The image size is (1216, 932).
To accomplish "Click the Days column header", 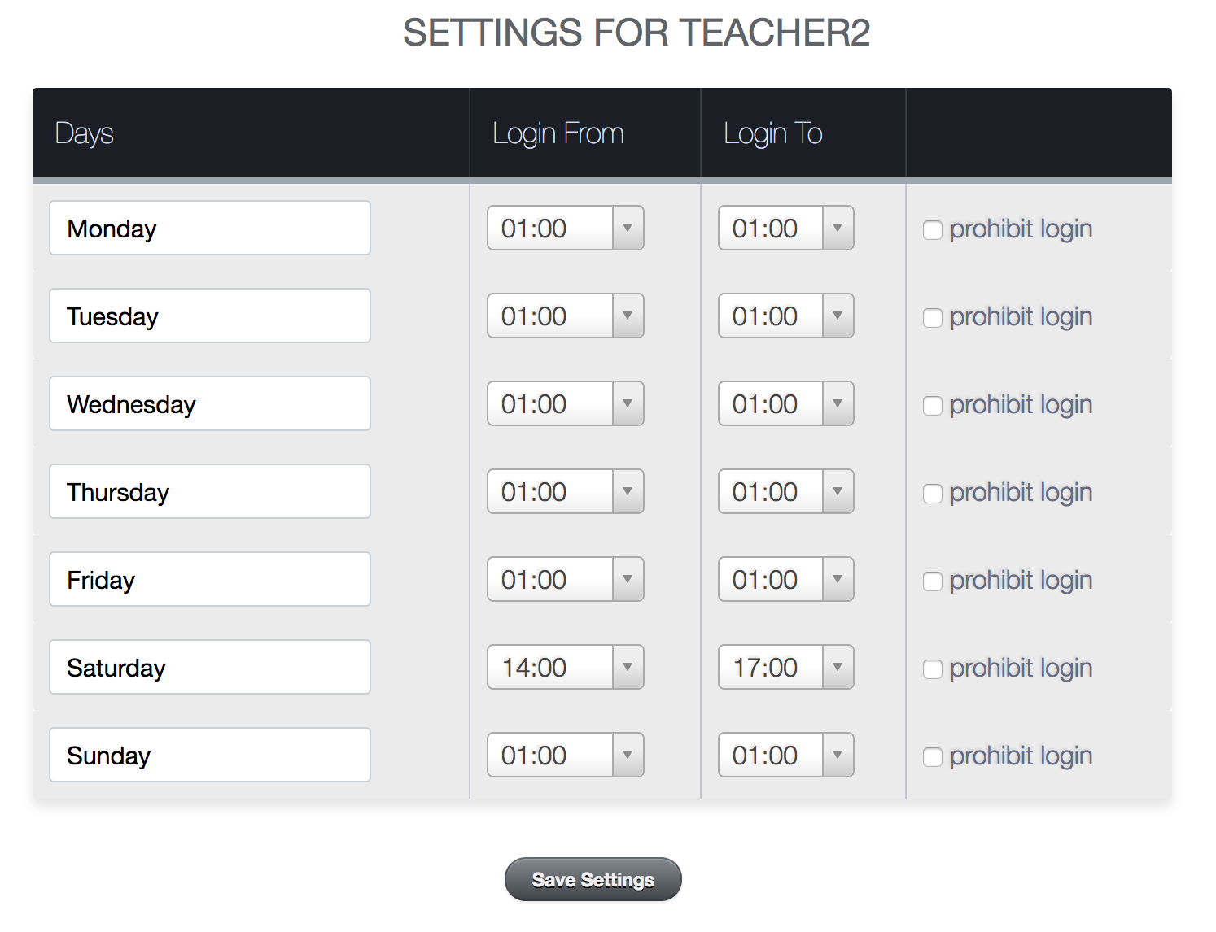I will pyautogui.click(x=85, y=133).
